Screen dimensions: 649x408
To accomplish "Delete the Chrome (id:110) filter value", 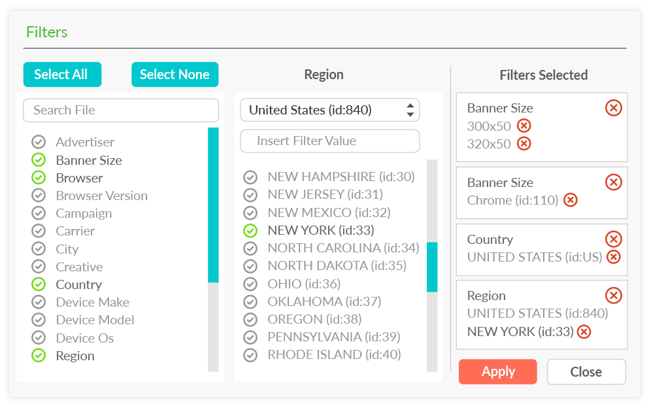I will (571, 200).
